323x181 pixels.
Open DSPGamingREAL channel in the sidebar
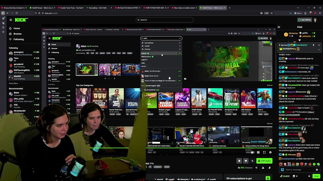click(x=24, y=71)
